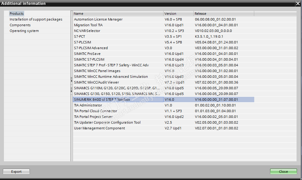Click release V16.00.00.00_31.02.00.01

pos(216,71)
